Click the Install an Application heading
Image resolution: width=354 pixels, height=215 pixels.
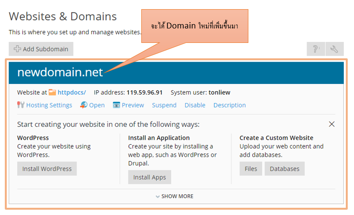coord(159,138)
